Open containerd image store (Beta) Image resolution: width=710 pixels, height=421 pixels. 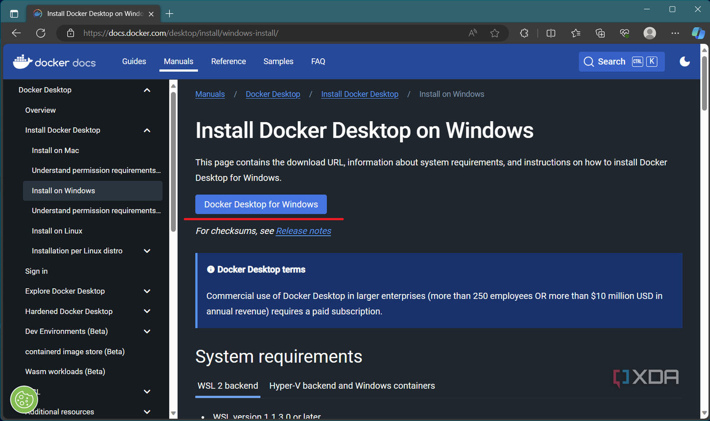point(75,352)
